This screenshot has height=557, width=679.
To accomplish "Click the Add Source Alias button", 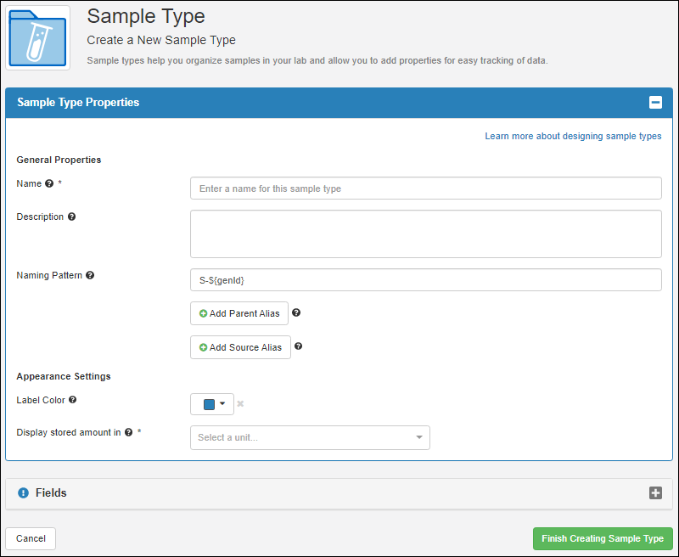I will point(240,347).
